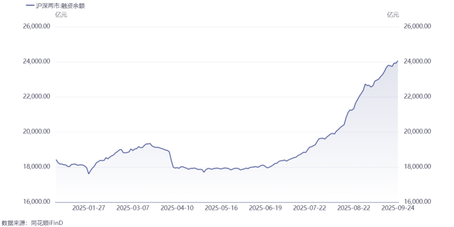Click left axis value 20,000.00
The height and width of the screenshot is (227, 454).
[37, 132]
